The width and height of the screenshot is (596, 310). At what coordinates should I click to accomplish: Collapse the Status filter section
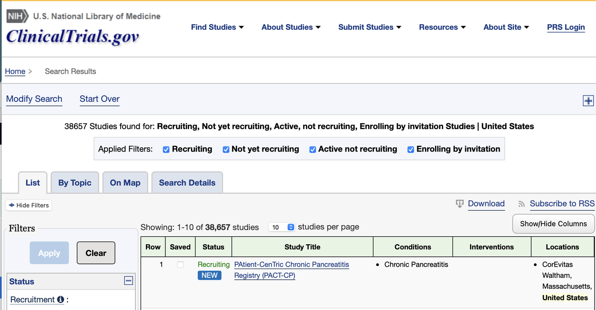pos(129,281)
